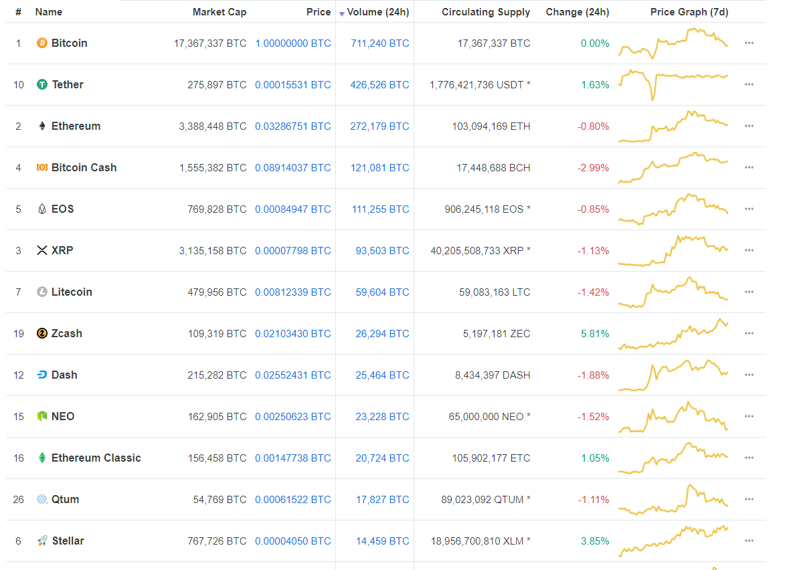Click the Tether coin icon
Image resolution: width=789 pixels, height=570 pixels.
click(x=42, y=84)
